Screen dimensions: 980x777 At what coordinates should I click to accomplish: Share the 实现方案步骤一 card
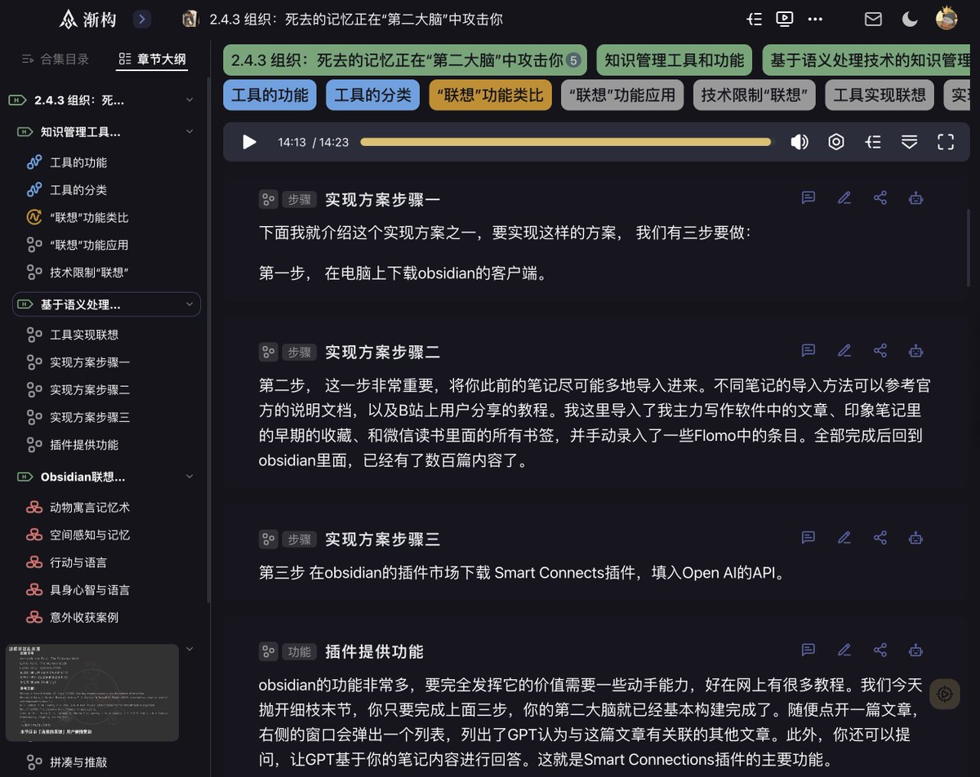point(880,198)
